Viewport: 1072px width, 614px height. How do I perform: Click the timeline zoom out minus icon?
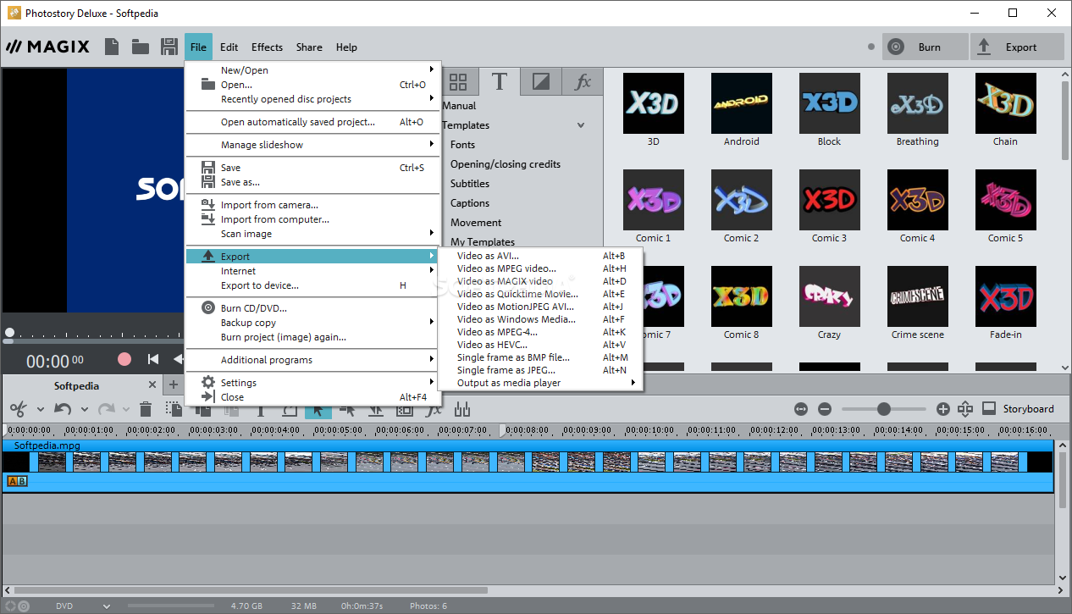(825, 409)
